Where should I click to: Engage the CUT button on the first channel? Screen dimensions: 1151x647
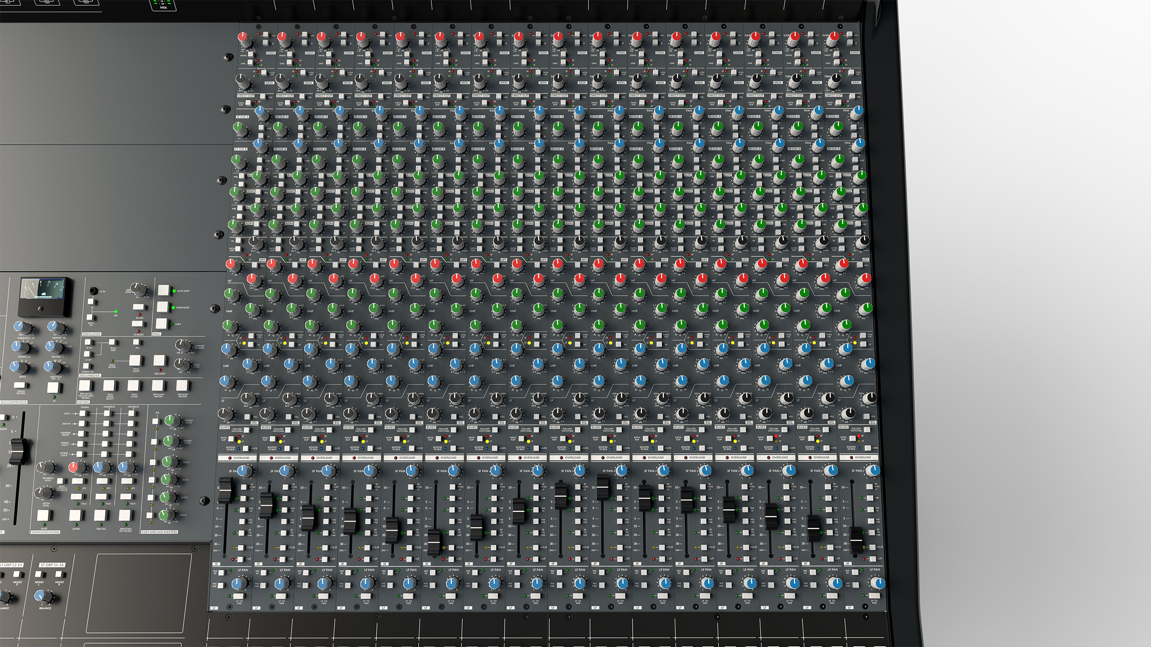pos(241,558)
